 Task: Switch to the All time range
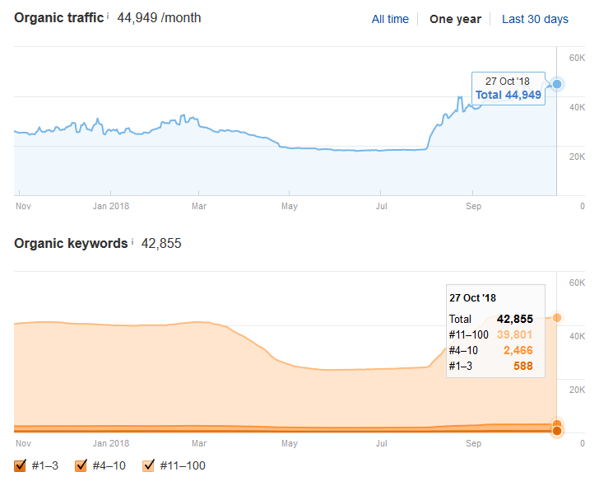click(389, 19)
